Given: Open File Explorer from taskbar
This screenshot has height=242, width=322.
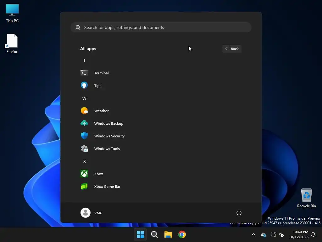Looking at the screenshot, I should click(x=168, y=234).
